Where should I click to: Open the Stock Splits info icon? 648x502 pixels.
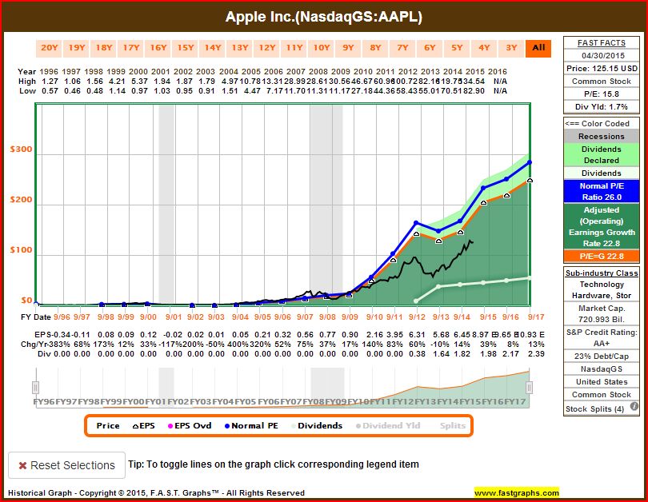[x=634, y=407]
